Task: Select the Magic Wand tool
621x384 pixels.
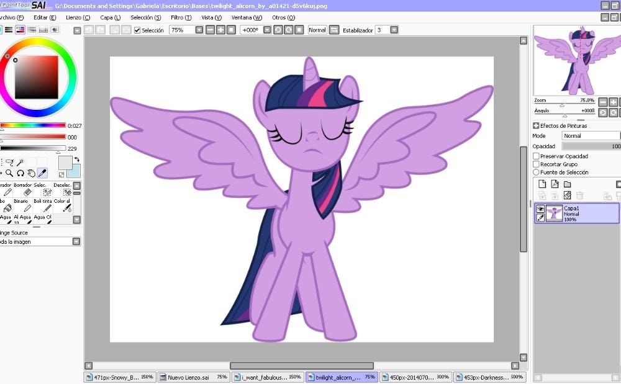Action: (20, 162)
